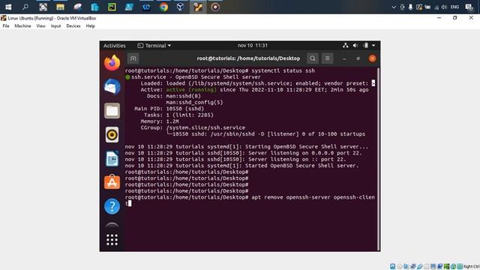Open Windows notification center icon
This screenshot has height=270, width=480.
pyautogui.click(x=469, y=7)
